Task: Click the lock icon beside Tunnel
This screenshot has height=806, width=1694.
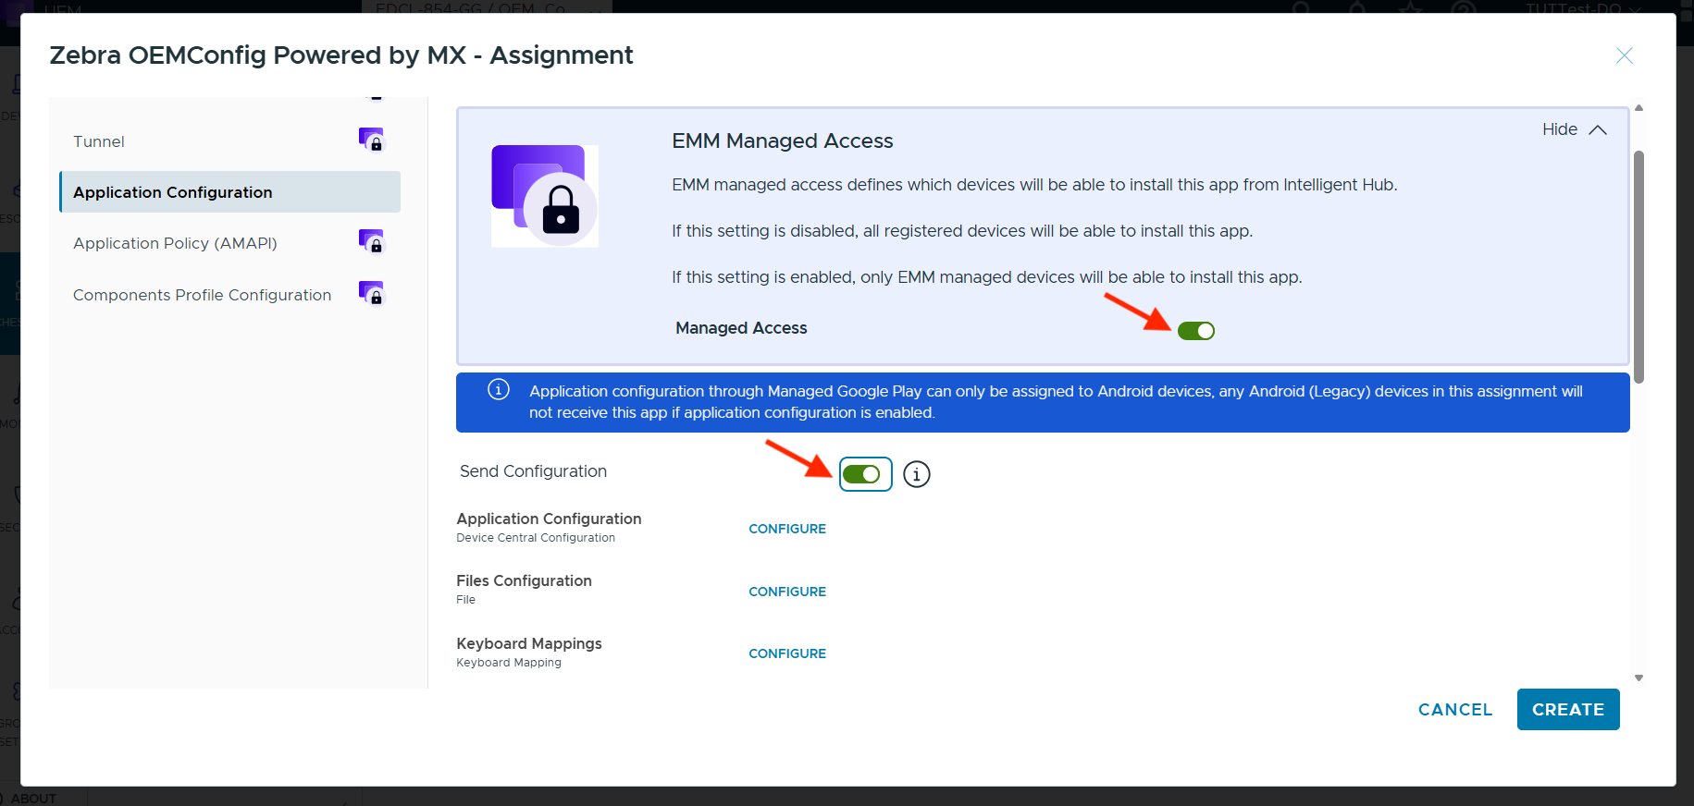Action: point(371,140)
